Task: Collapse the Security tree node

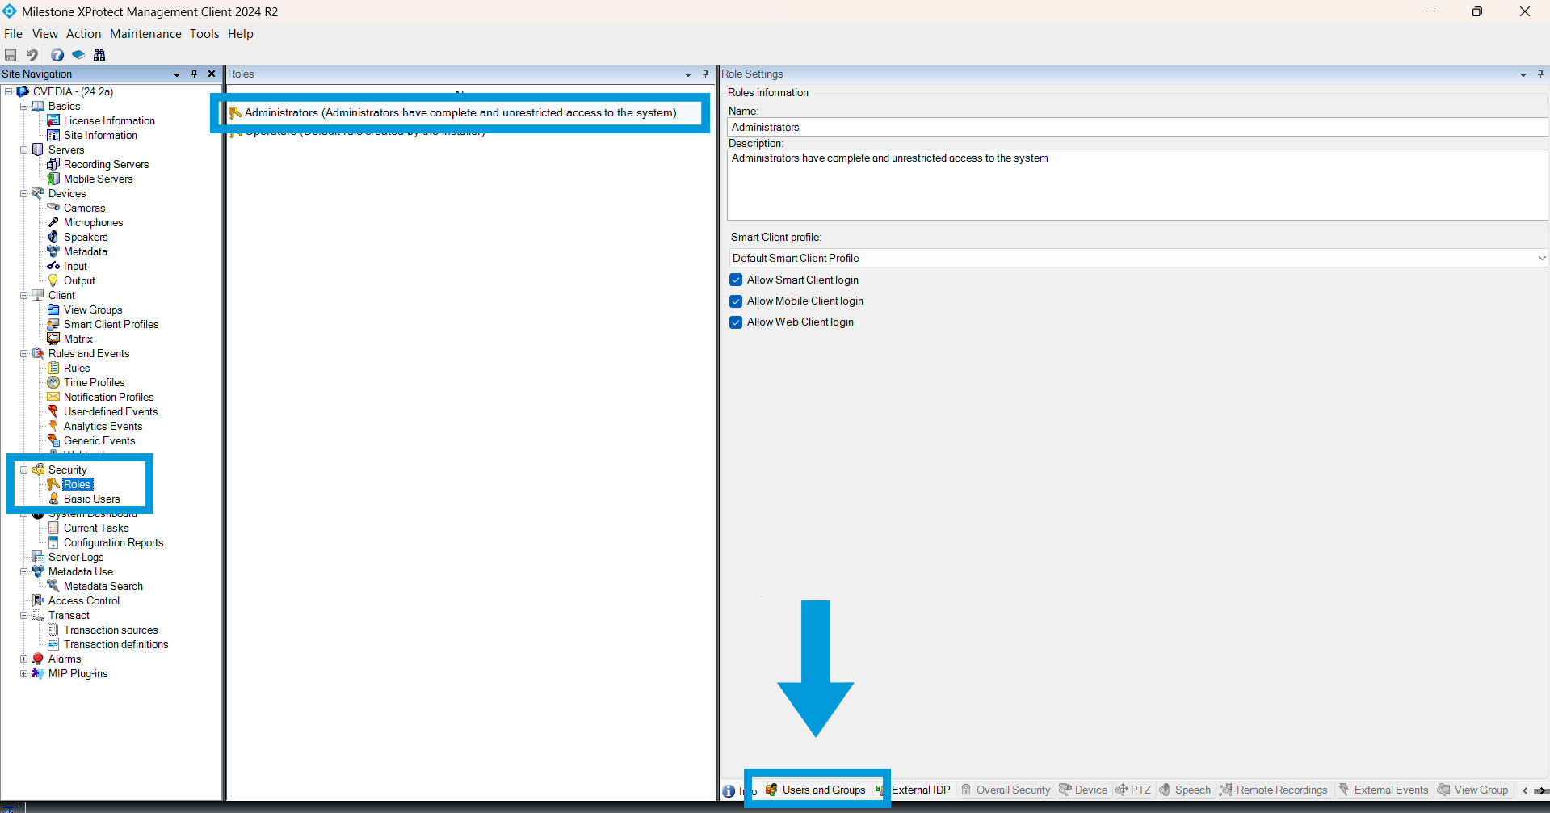Action: tap(23, 470)
